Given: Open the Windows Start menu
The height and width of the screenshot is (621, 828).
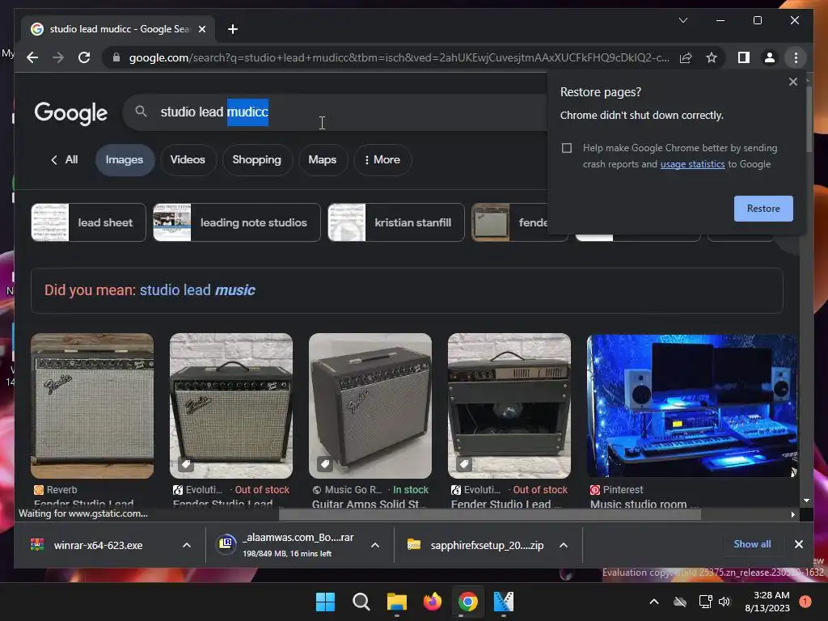Looking at the screenshot, I should [x=325, y=602].
